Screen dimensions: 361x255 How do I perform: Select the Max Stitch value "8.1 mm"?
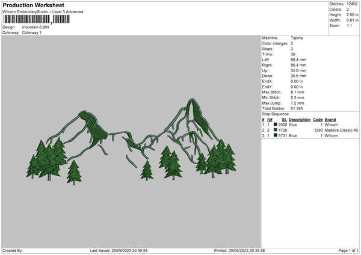(297, 92)
